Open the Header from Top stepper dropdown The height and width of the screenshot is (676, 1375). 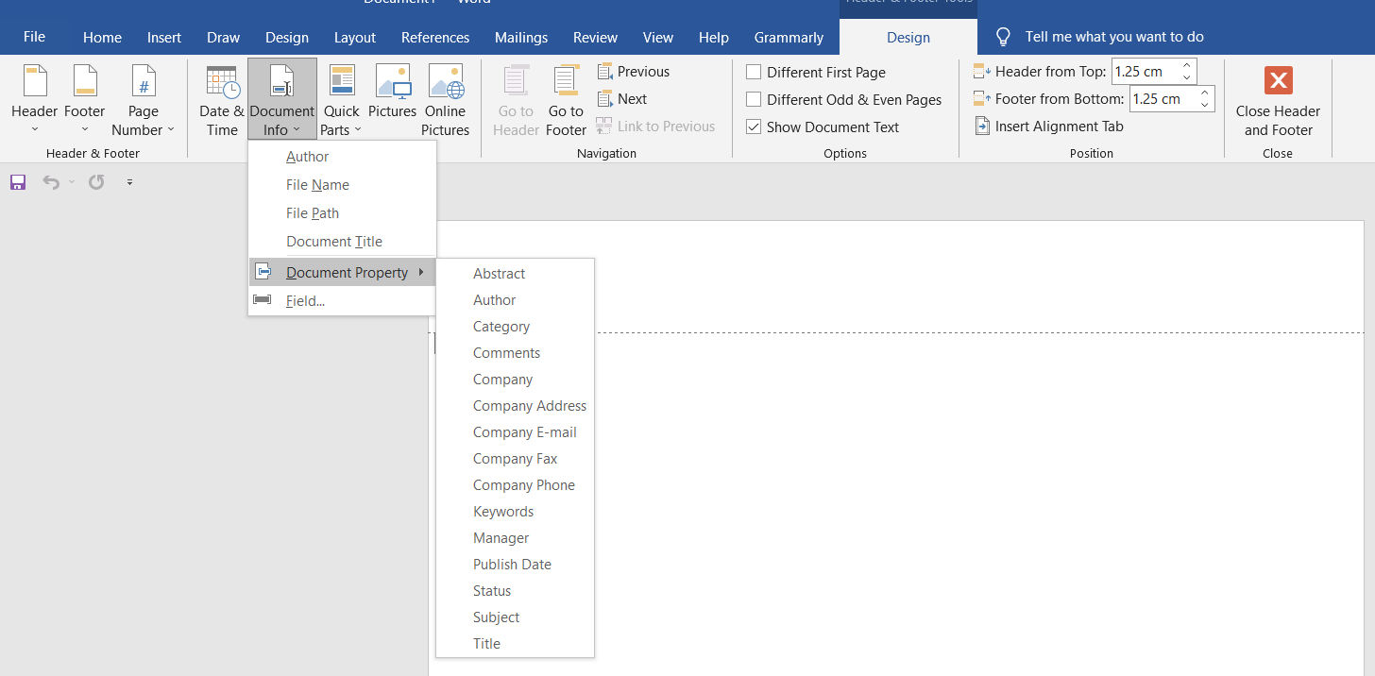point(1186,71)
